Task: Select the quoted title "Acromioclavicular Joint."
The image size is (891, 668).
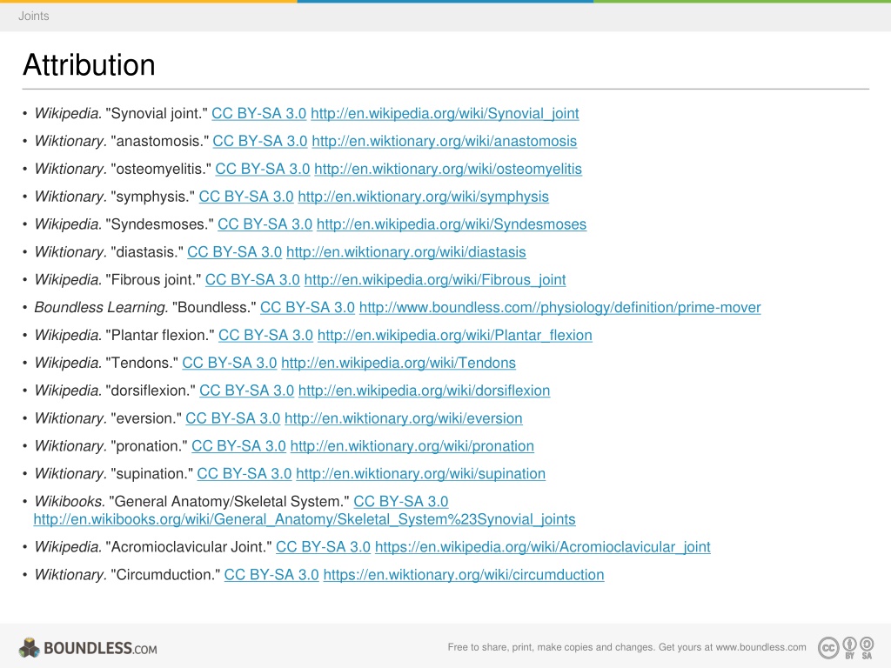Action: pyautogui.click(x=189, y=547)
